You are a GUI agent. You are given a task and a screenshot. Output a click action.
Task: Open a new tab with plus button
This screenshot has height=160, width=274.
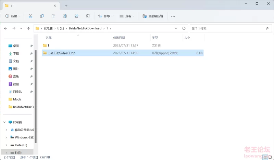(x=66, y=5)
